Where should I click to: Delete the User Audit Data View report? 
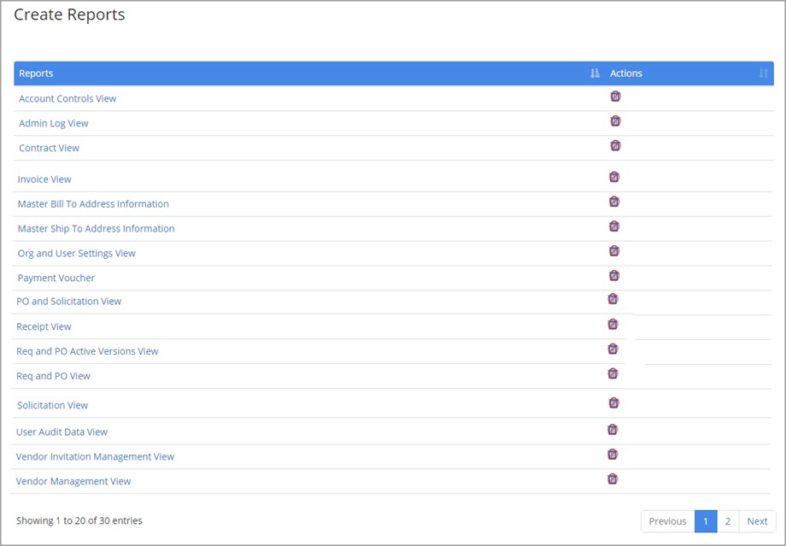(x=613, y=430)
